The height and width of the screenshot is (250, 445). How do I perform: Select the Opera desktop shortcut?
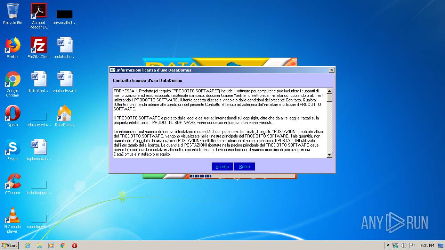(x=13, y=116)
